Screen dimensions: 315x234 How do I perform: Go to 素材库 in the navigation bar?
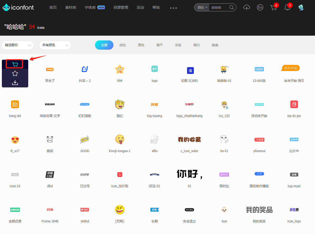71,7
